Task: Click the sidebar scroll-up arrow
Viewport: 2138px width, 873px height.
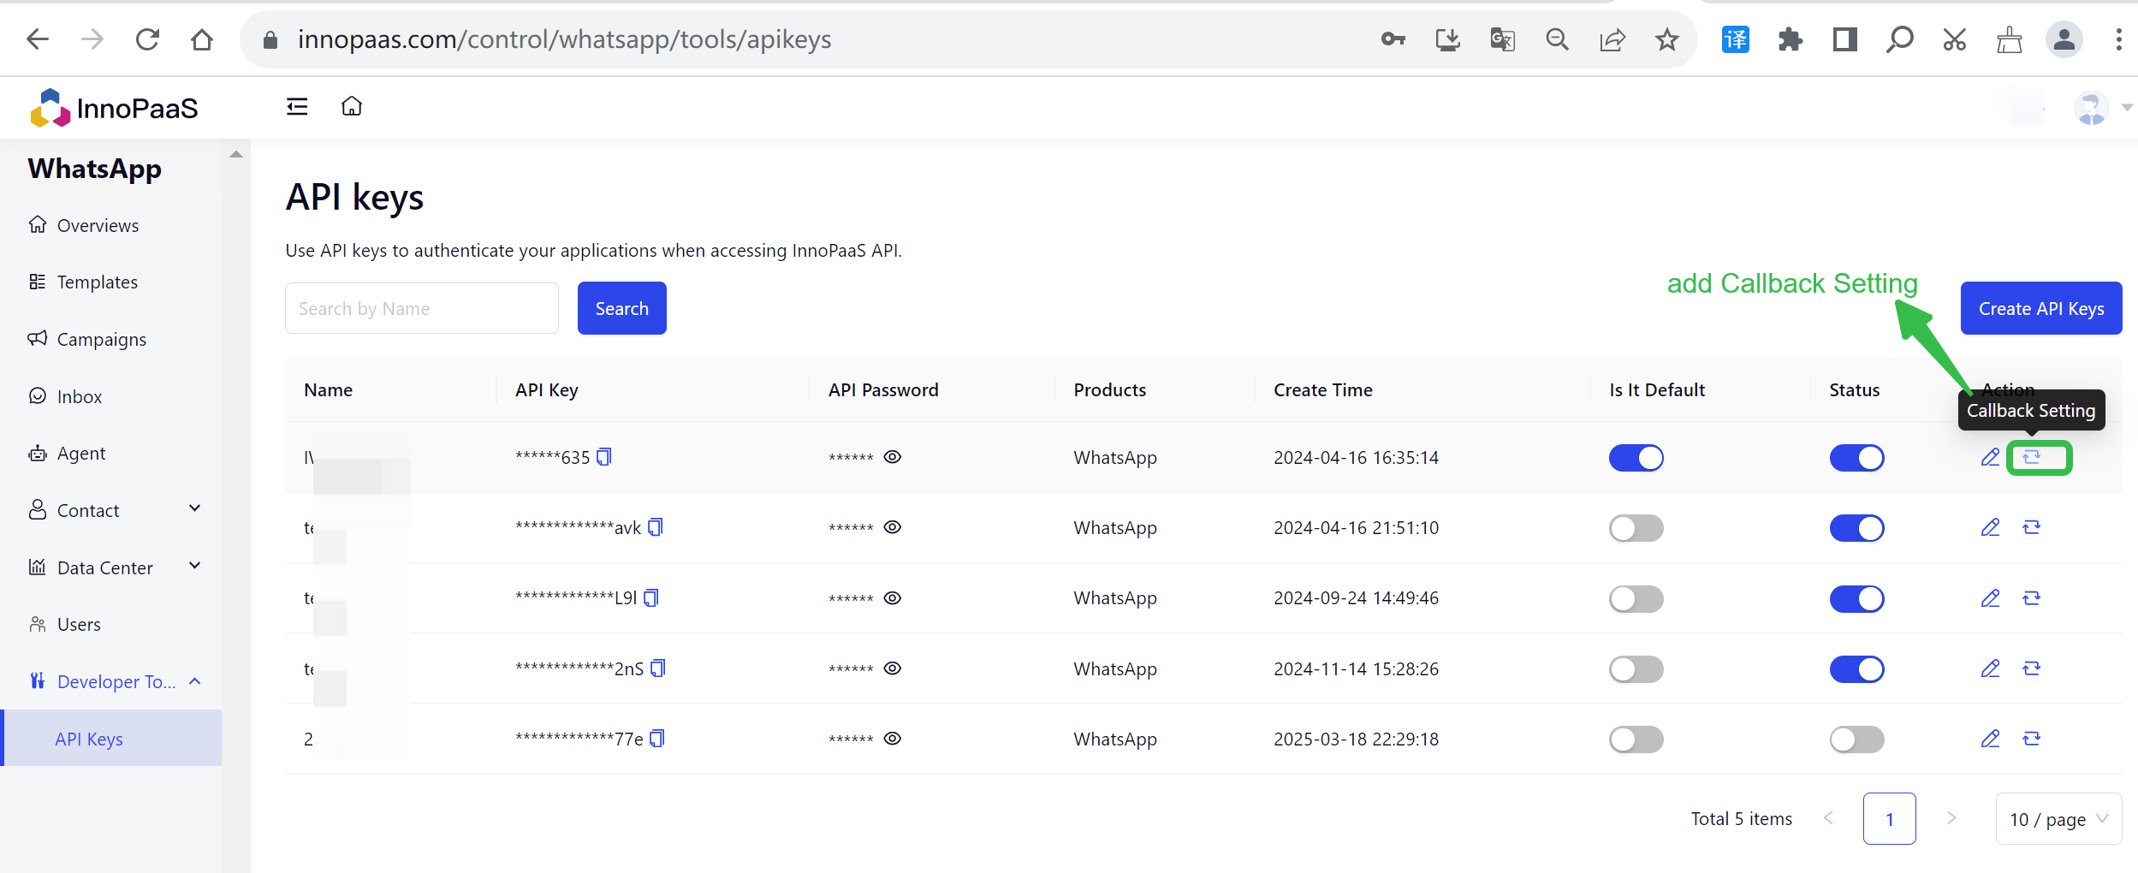Action: tap(236, 154)
